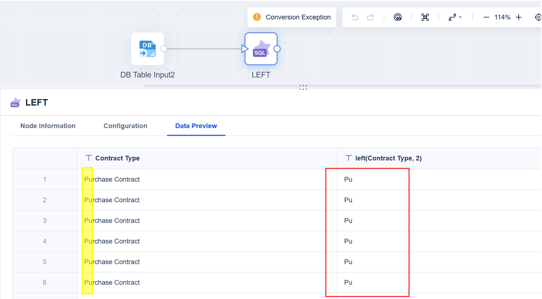Click the panel resize handle dots
542x299 pixels.
(x=303, y=87)
